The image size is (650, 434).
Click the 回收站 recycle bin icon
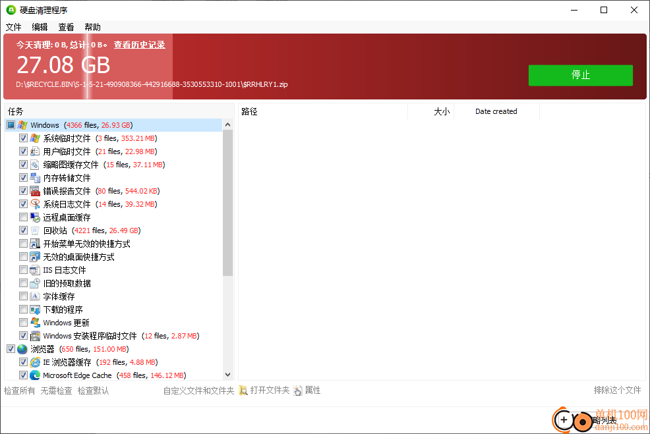pyautogui.click(x=35, y=231)
